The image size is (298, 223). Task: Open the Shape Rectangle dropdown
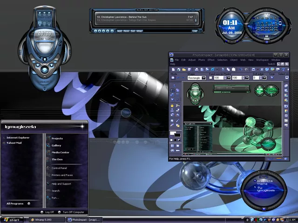(204, 78)
